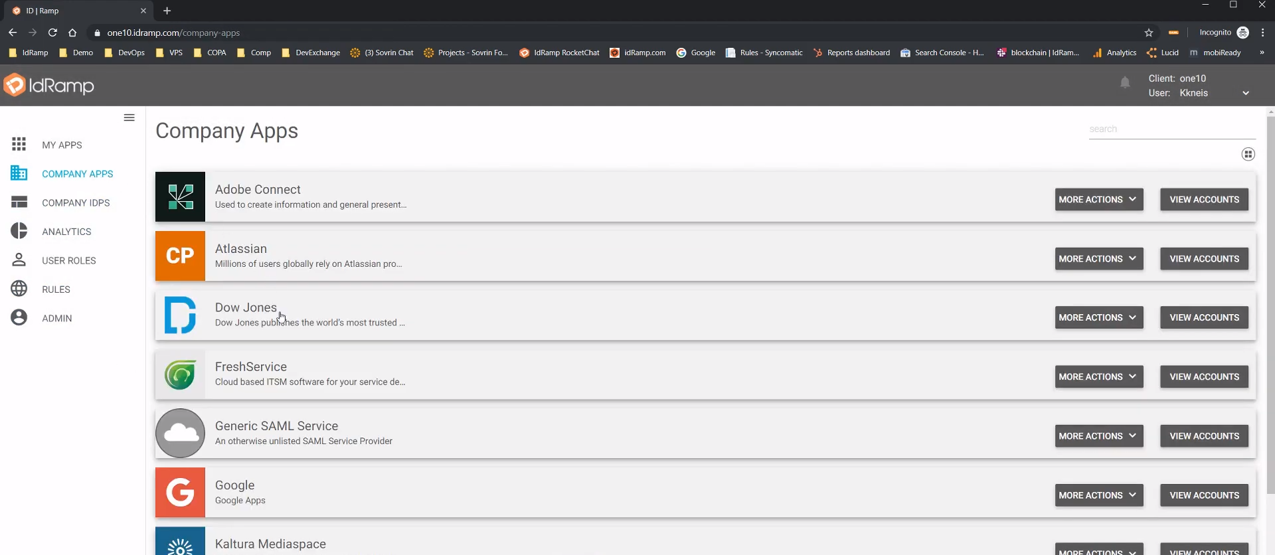Switch to grid view icon
Viewport: 1275px width, 555px height.
tap(1248, 154)
